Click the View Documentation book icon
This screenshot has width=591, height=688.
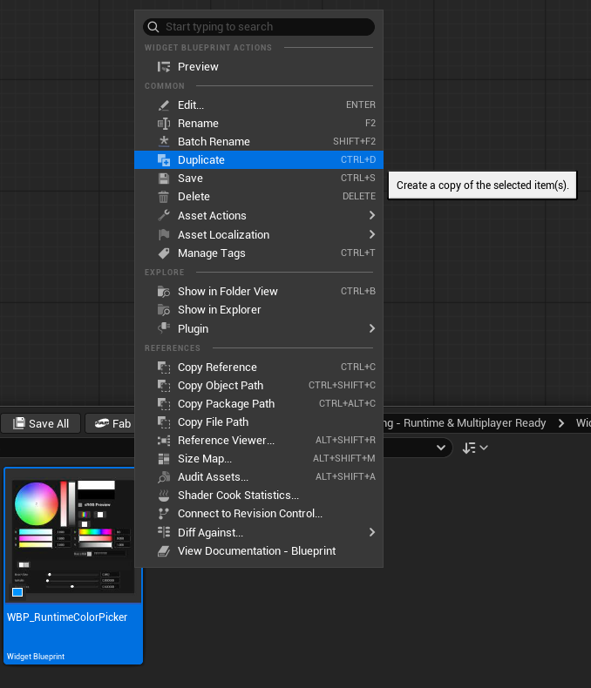[x=164, y=551]
